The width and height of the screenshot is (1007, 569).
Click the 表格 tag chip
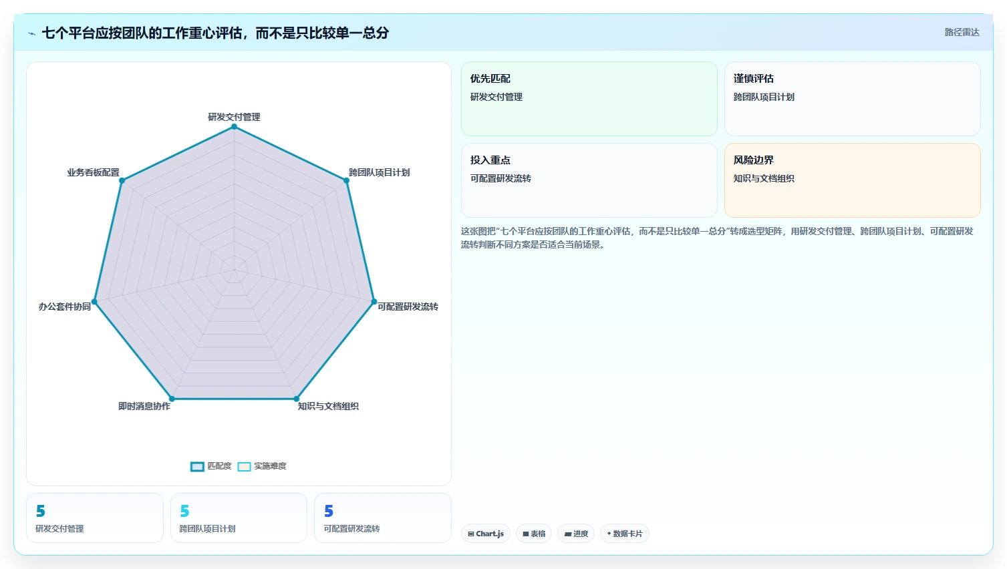tap(534, 534)
